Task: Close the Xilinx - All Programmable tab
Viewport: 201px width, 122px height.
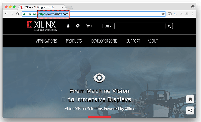Action: (x=62, y=7)
